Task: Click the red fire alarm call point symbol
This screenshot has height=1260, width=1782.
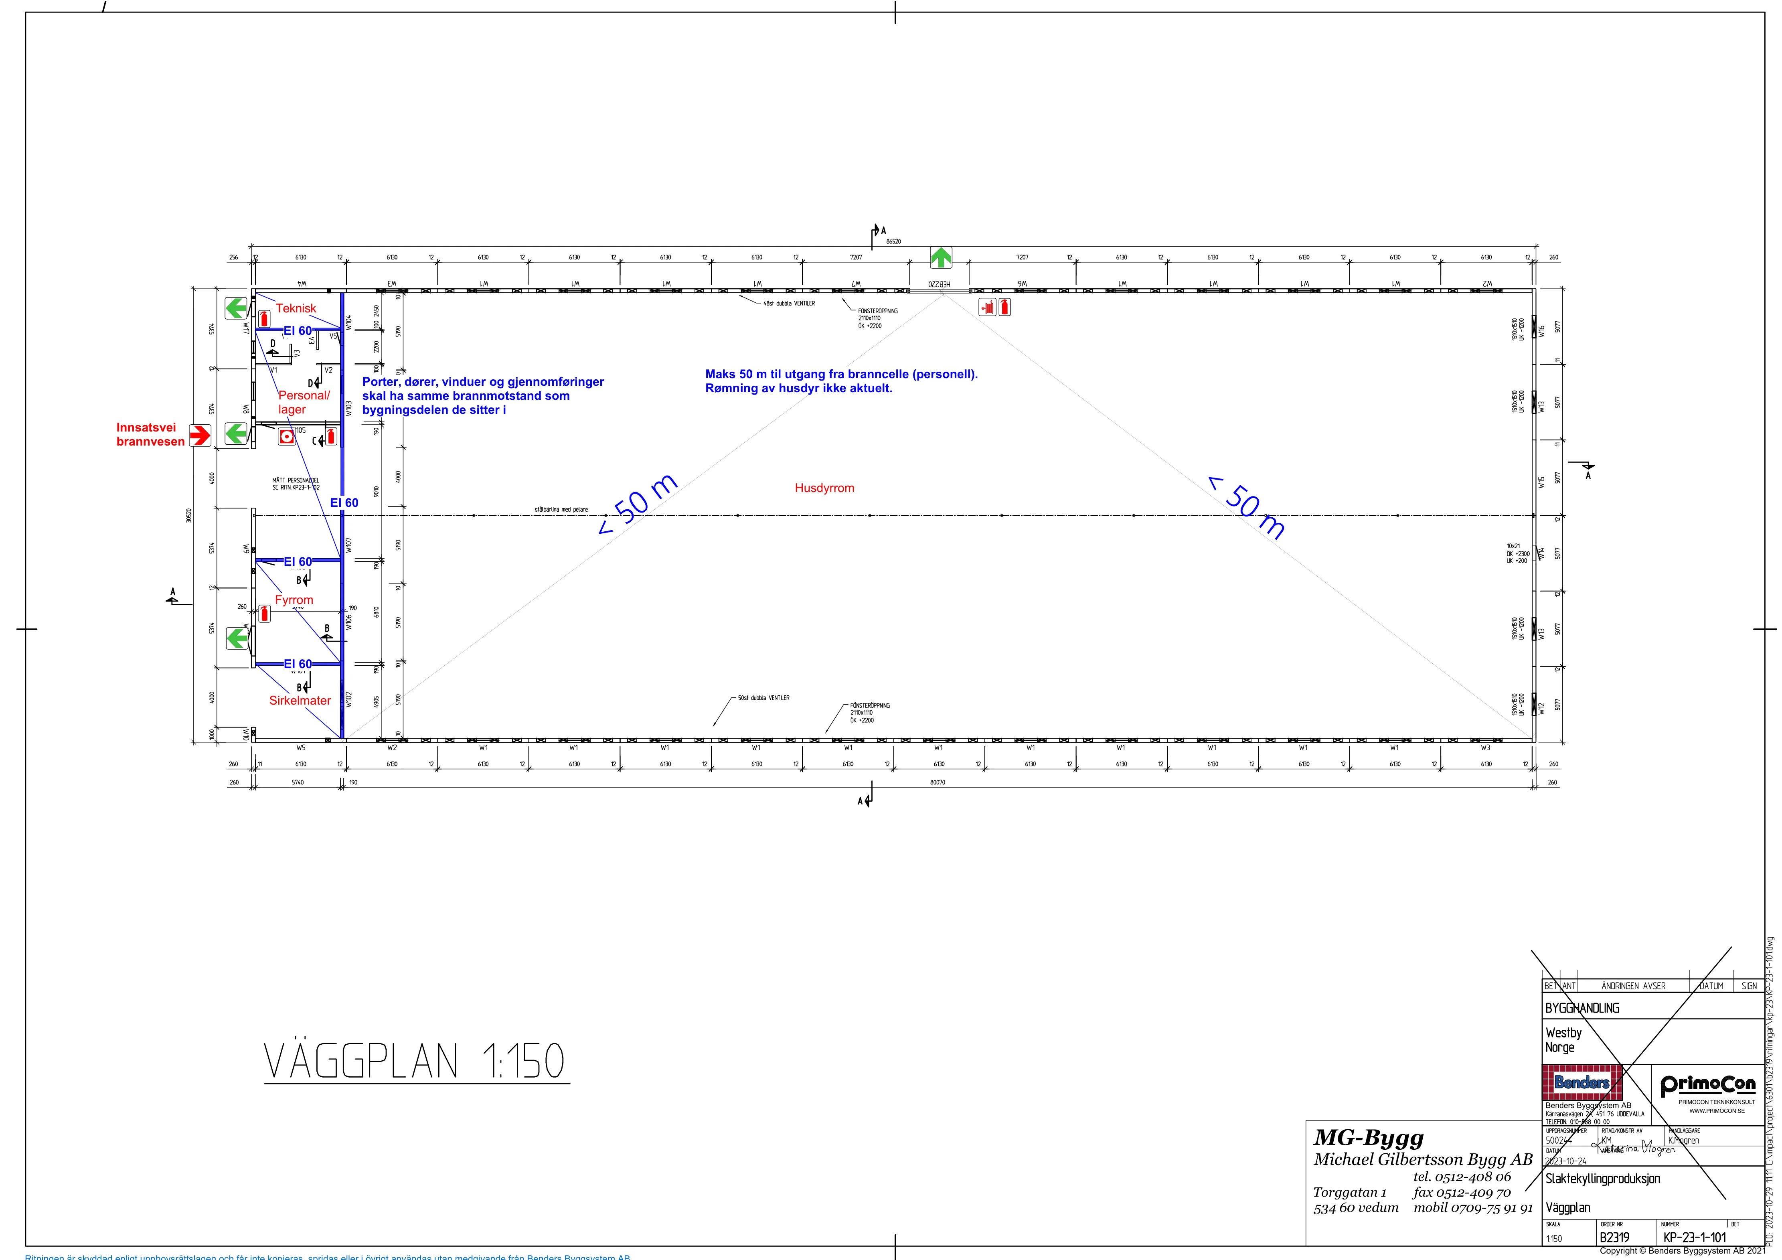Action: 287,437
